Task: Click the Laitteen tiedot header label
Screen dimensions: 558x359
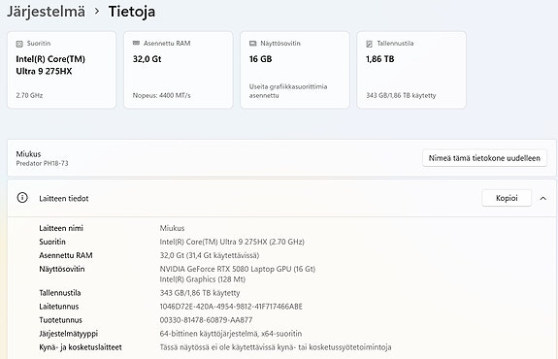Action: pyautogui.click(x=64, y=199)
